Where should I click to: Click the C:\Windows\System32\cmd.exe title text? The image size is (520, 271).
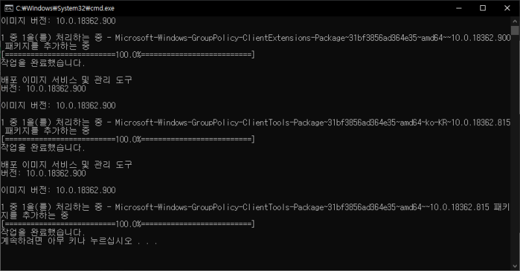(x=65, y=8)
